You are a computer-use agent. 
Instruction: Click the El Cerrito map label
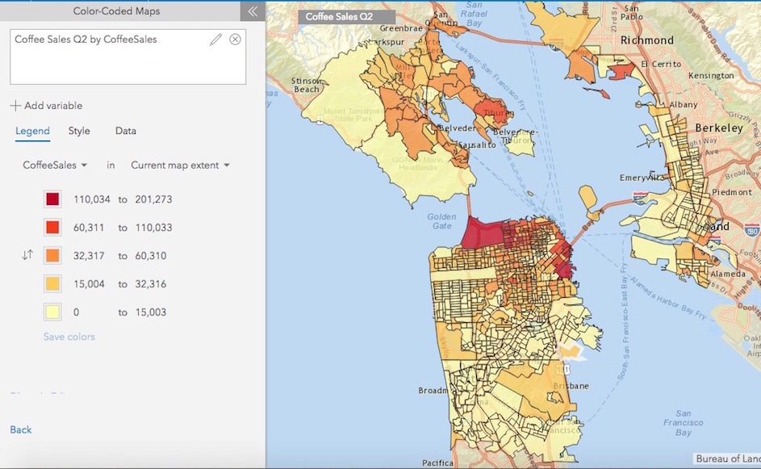click(661, 64)
